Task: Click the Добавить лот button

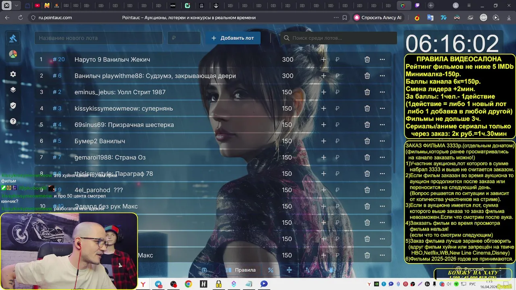Action: pyautogui.click(x=233, y=38)
